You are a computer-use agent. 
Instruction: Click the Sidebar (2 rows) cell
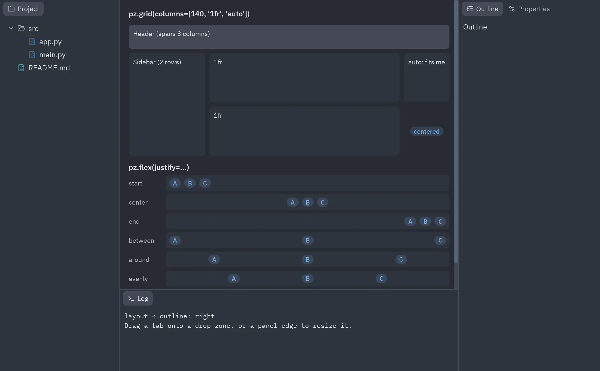pos(167,104)
